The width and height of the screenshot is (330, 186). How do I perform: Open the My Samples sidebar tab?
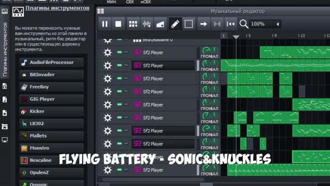point(5,99)
